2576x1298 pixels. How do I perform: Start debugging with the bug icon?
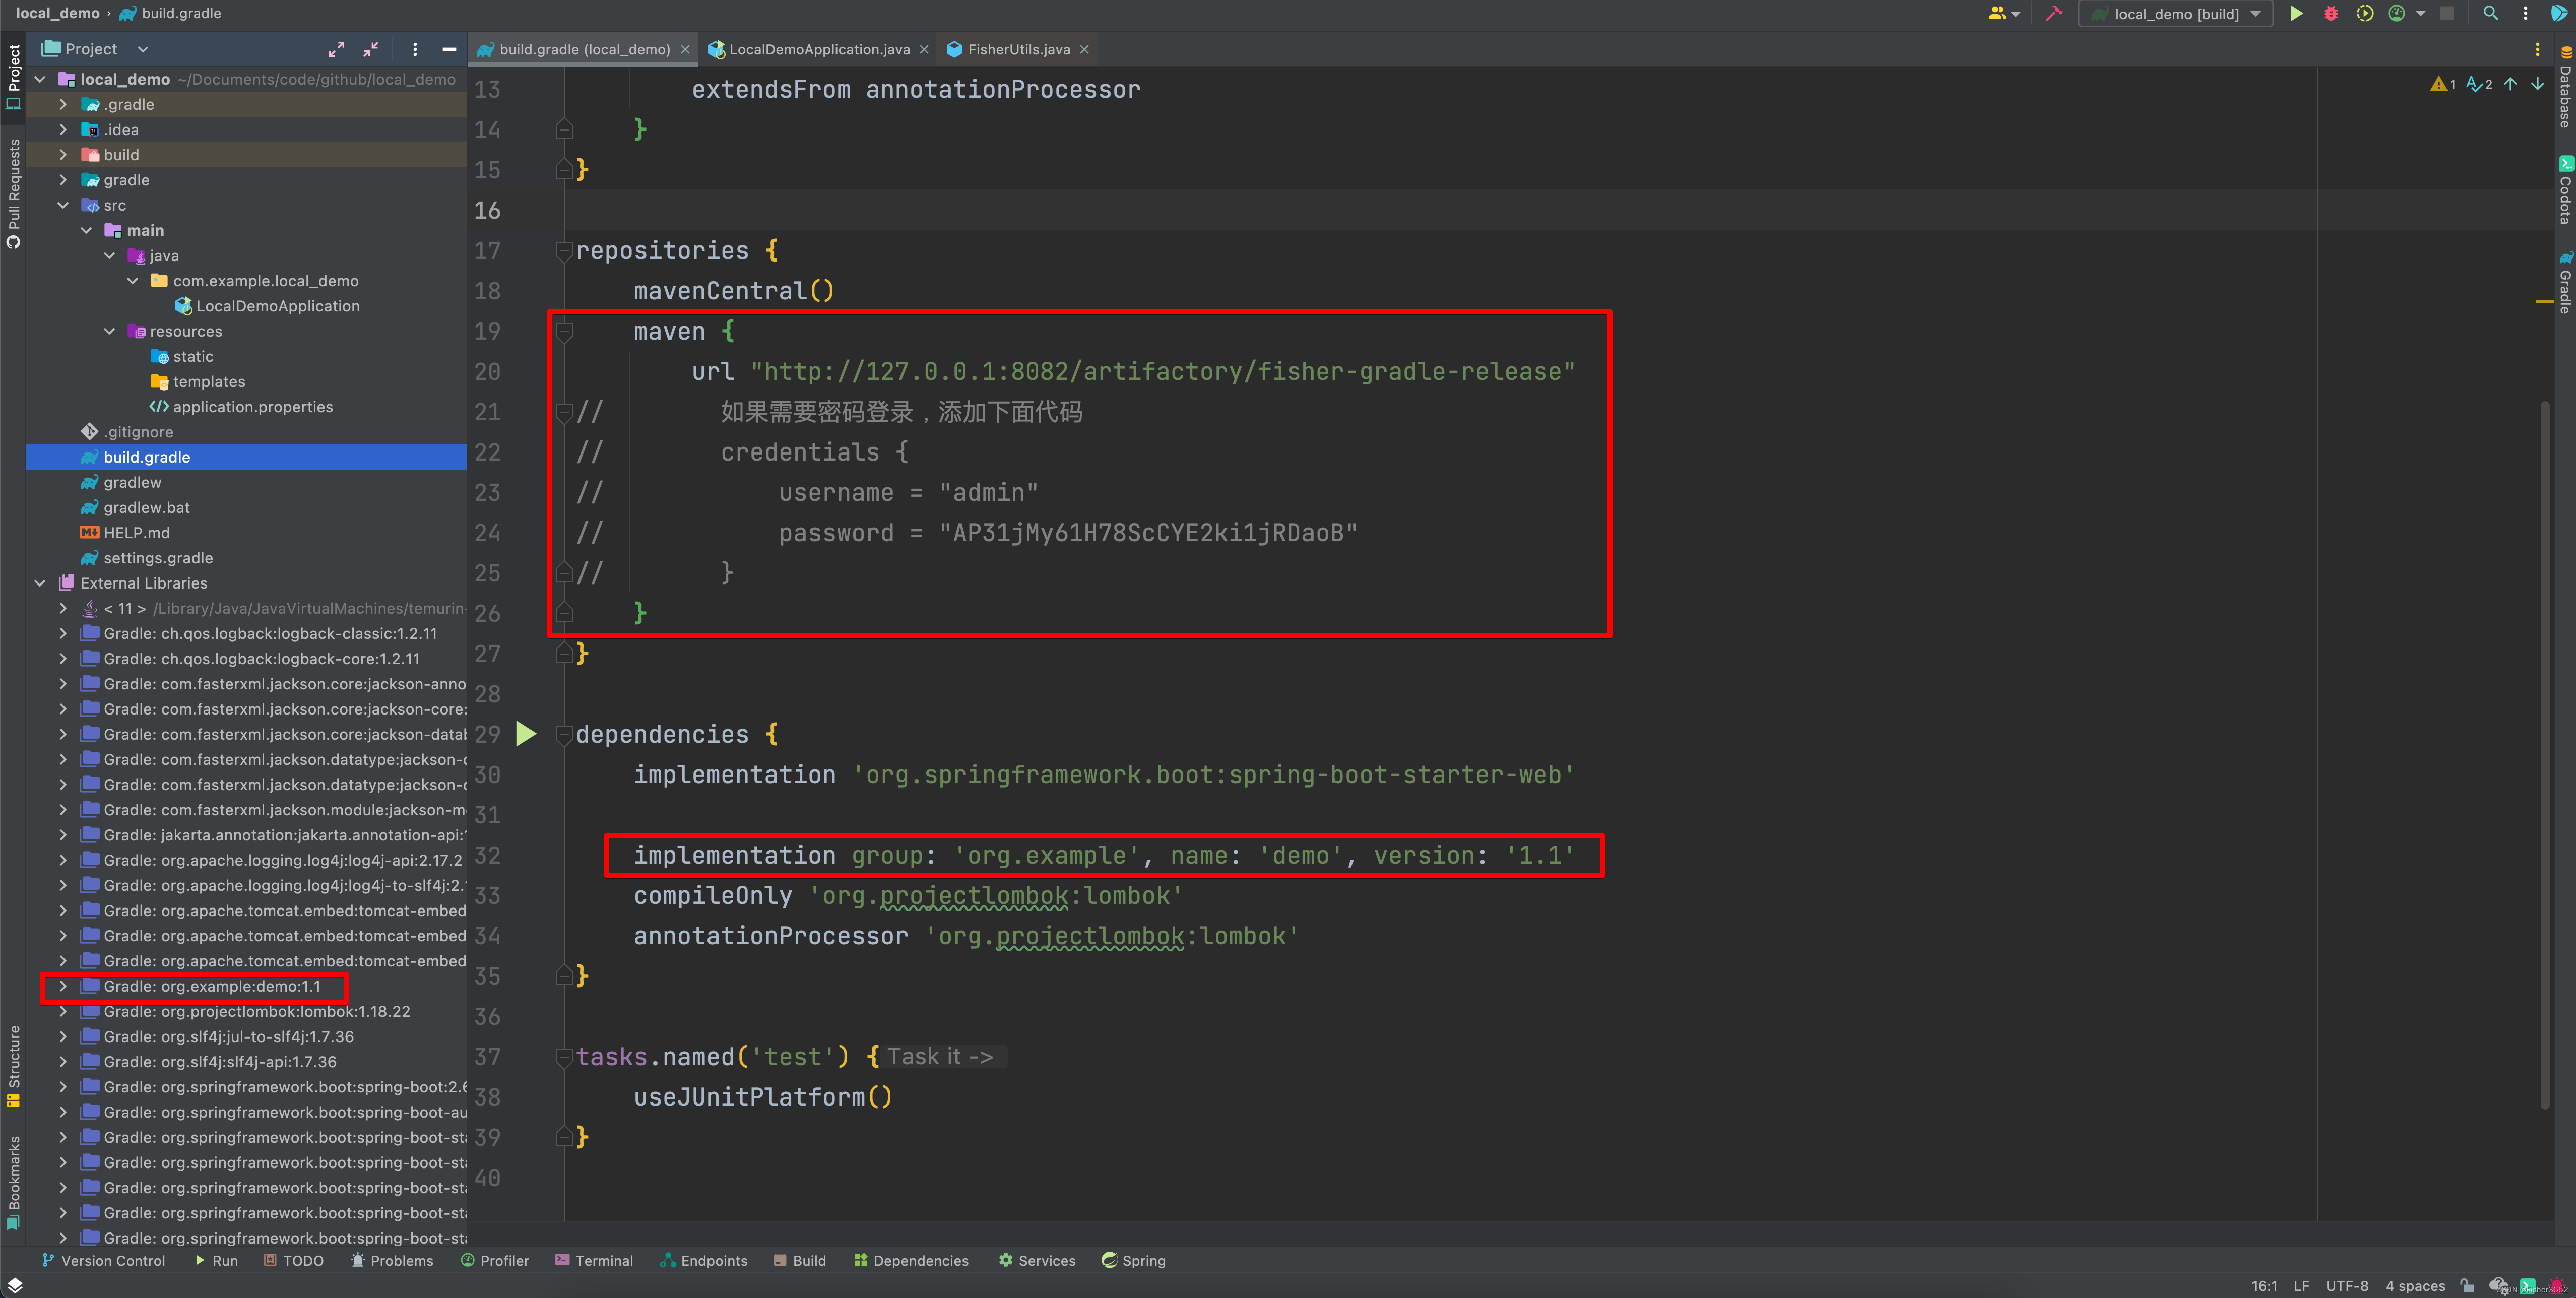[2330, 14]
